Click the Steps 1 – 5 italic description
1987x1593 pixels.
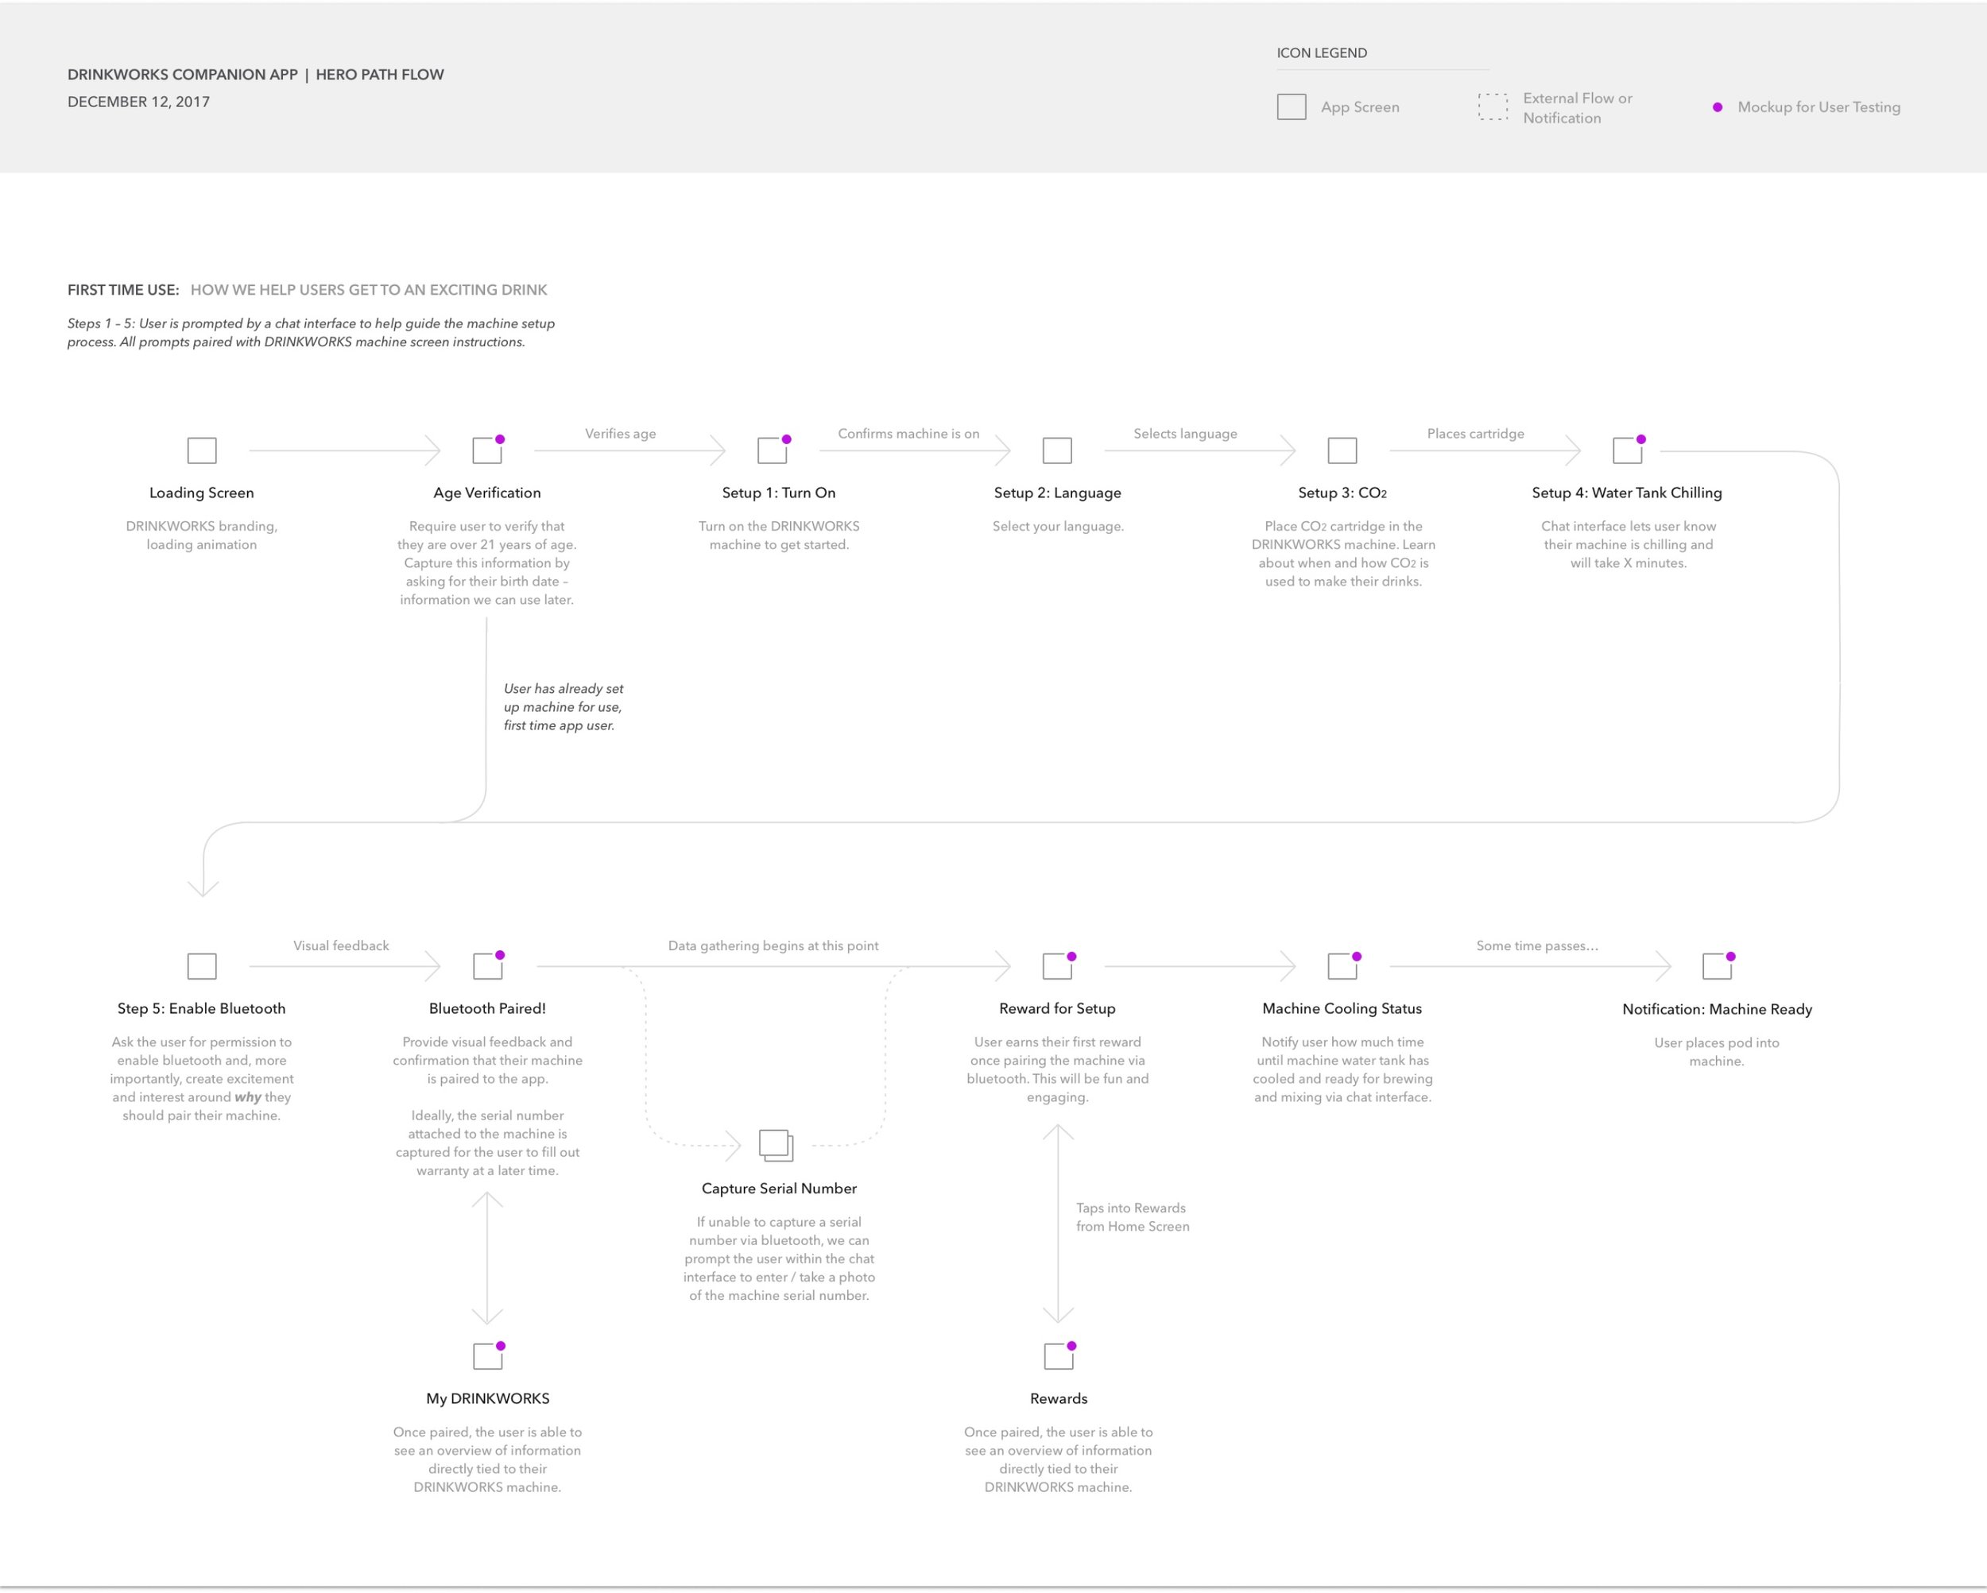pyautogui.click(x=311, y=333)
